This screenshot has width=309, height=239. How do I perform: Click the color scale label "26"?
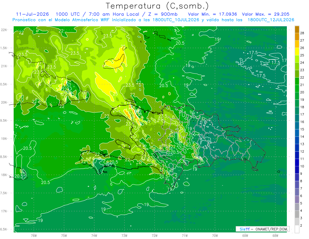click(x=302, y=48)
